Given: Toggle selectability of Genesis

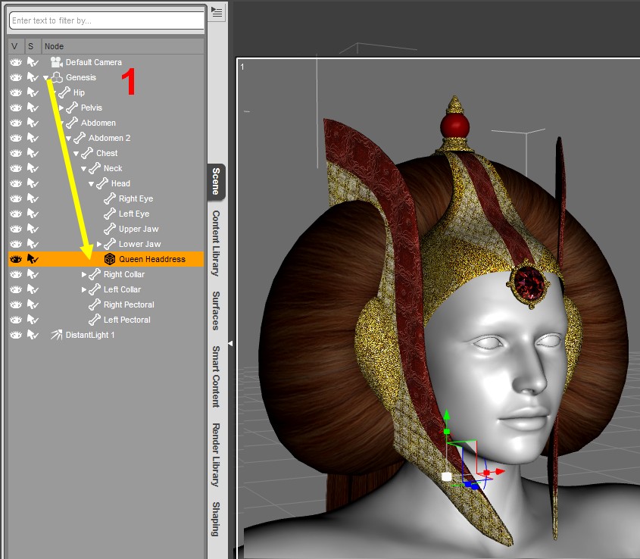Looking at the screenshot, I should (33, 77).
